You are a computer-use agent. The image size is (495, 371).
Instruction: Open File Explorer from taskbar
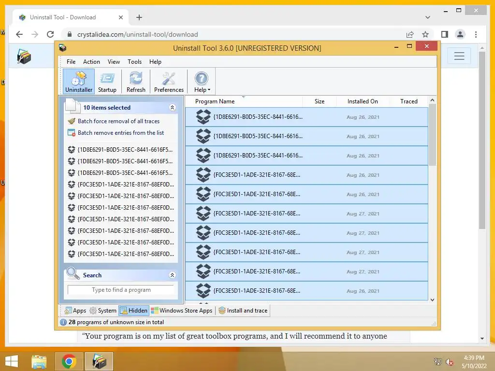coord(39,361)
